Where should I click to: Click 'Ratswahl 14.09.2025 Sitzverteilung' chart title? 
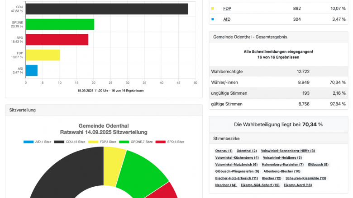104,132
